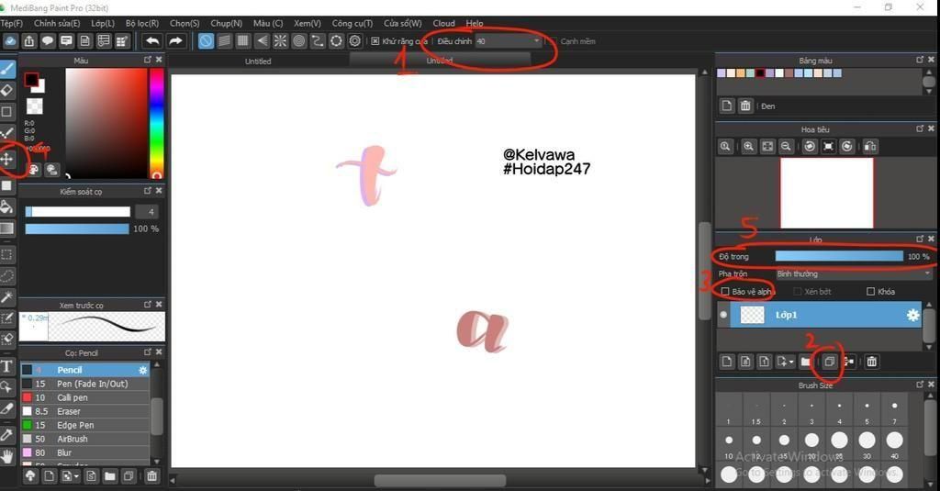Screen dimensions: 940x491
Task: Select the Eraser tool in left toolbar
Action: (7, 91)
